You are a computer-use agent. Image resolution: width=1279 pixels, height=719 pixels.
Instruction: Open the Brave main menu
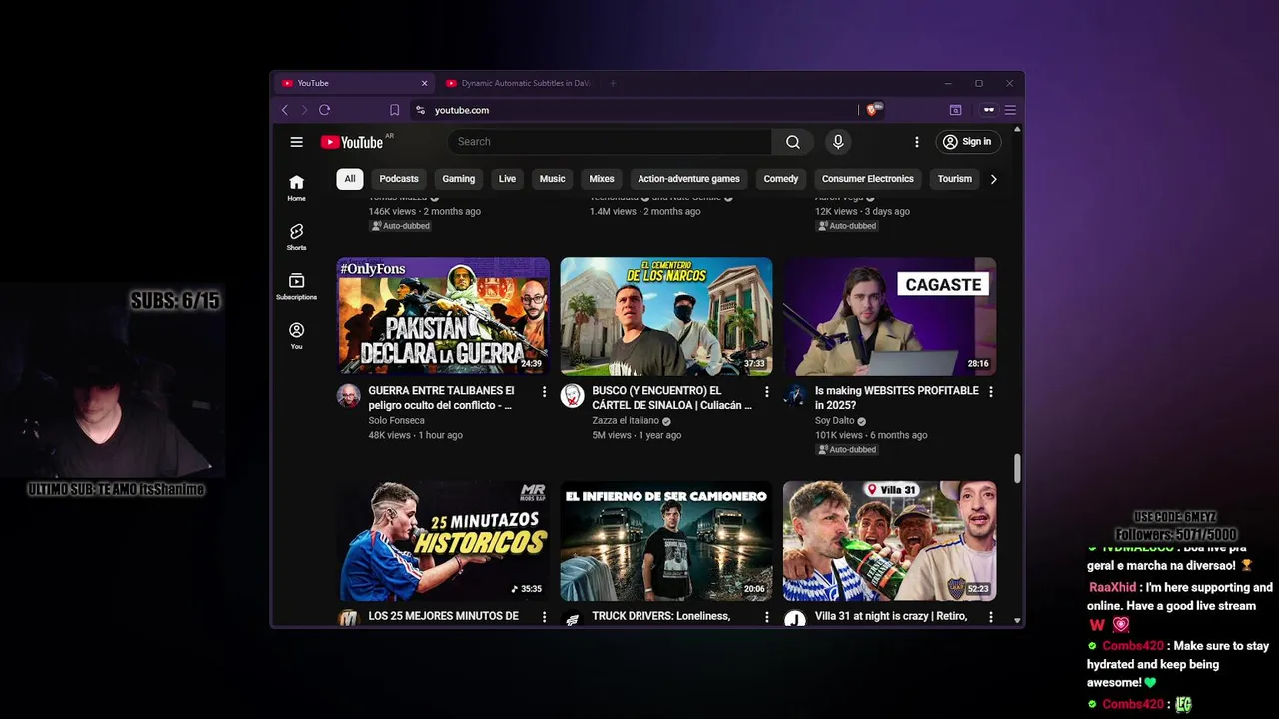(1010, 110)
